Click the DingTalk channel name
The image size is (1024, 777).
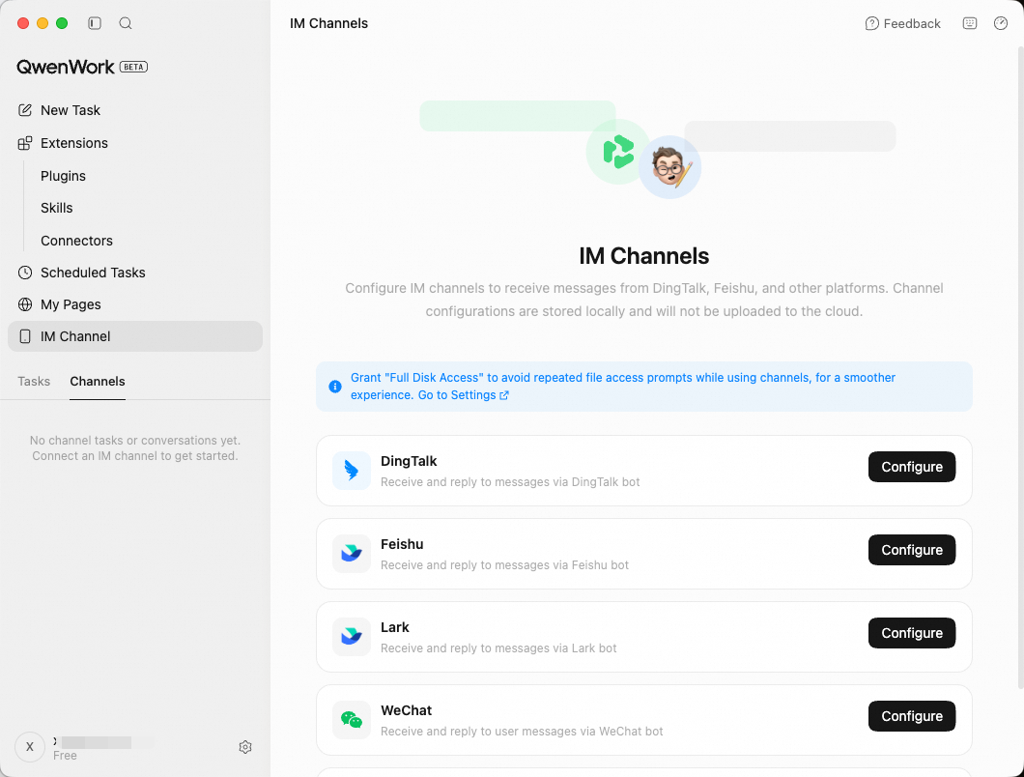[x=409, y=461]
